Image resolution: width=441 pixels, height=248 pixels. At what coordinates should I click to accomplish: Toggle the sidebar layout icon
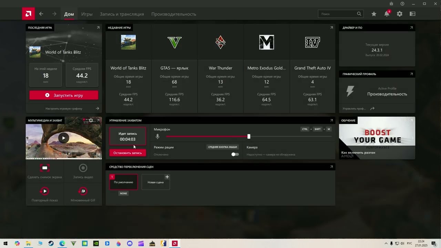coord(412,14)
